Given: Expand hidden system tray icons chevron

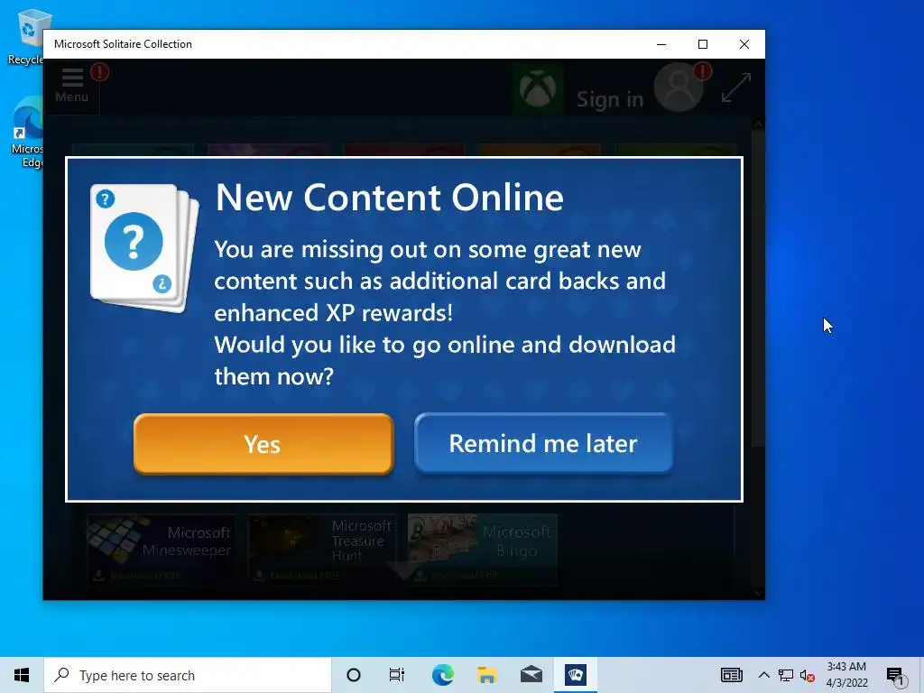Looking at the screenshot, I should pos(763,675).
